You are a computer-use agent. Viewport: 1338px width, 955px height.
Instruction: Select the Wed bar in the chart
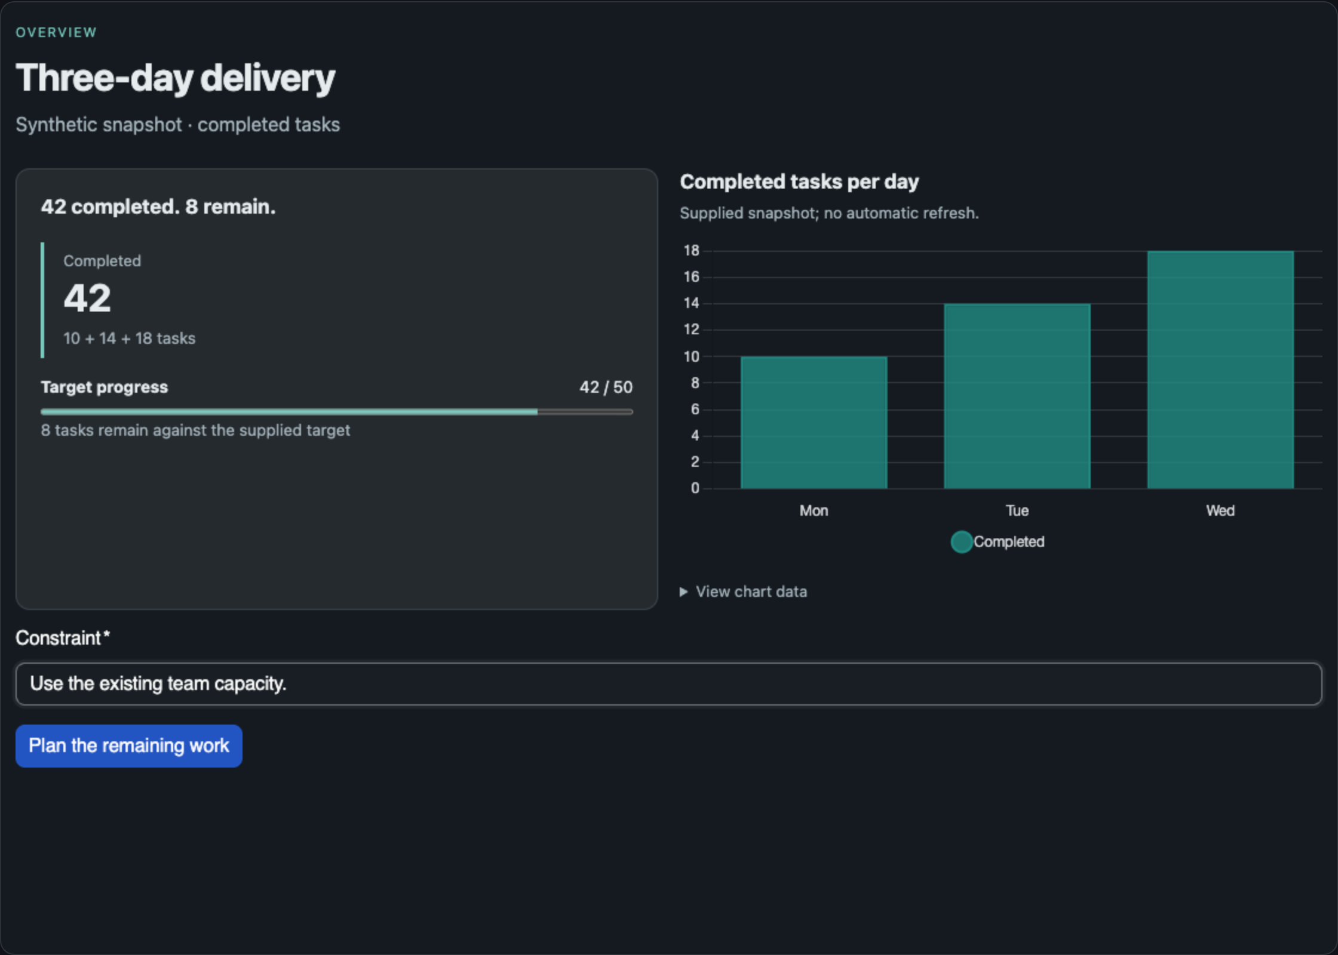tap(1220, 370)
